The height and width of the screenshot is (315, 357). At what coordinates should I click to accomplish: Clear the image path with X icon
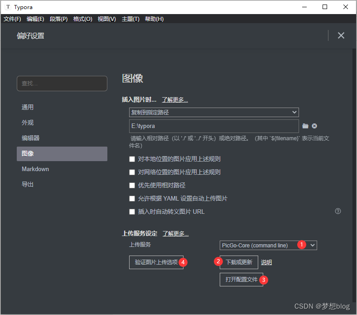pos(314,126)
